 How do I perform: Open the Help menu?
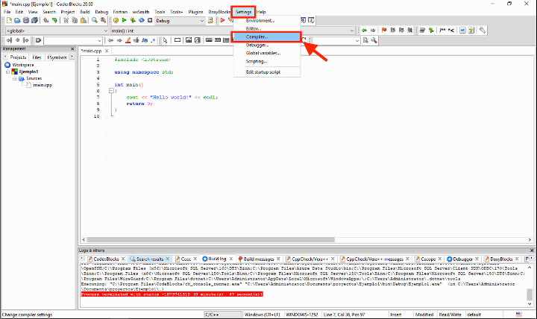point(261,12)
